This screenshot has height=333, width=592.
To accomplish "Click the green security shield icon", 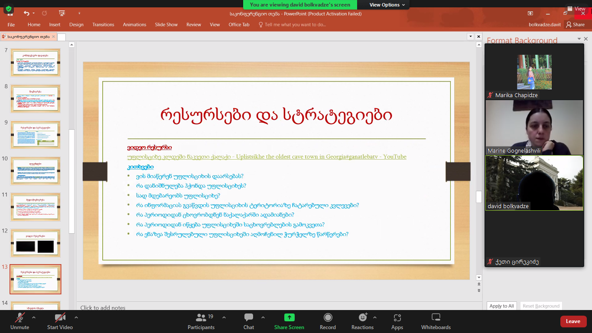I will point(8,8).
